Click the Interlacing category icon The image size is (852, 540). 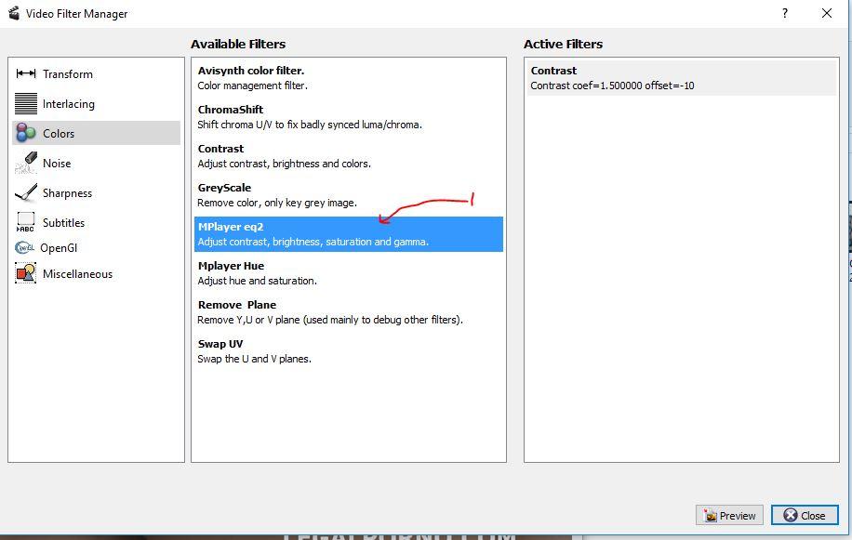click(x=26, y=104)
